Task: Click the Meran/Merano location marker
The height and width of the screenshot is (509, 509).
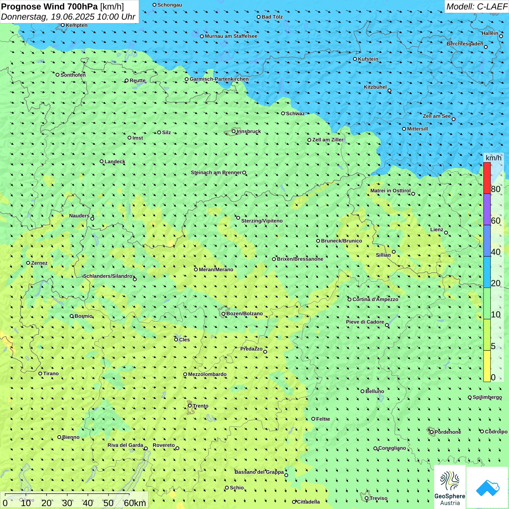Action: 196,269
